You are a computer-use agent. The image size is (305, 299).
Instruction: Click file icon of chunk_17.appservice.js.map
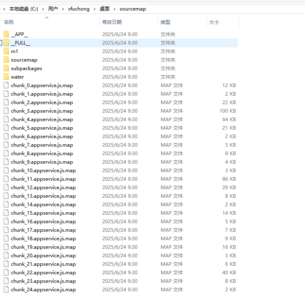[6, 230]
